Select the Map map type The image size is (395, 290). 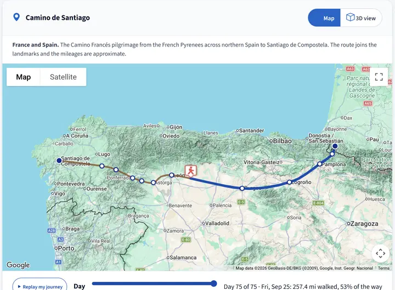click(24, 77)
